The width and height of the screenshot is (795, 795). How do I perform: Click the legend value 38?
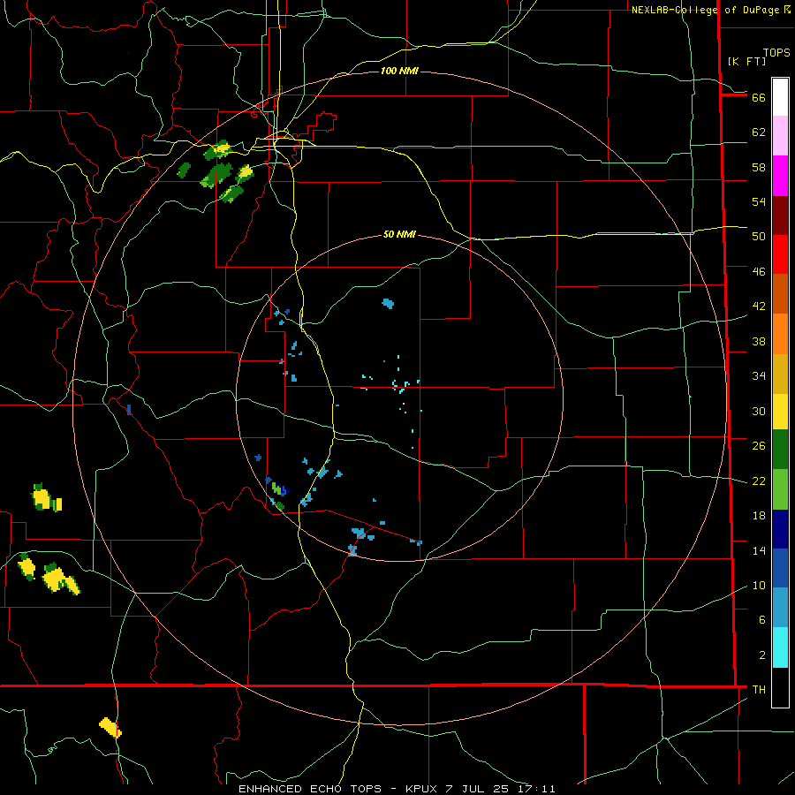coord(759,341)
